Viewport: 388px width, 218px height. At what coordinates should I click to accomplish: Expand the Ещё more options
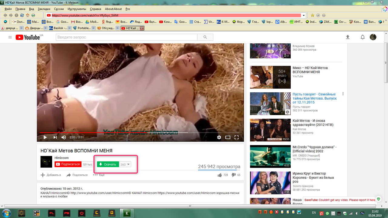[99, 175]
